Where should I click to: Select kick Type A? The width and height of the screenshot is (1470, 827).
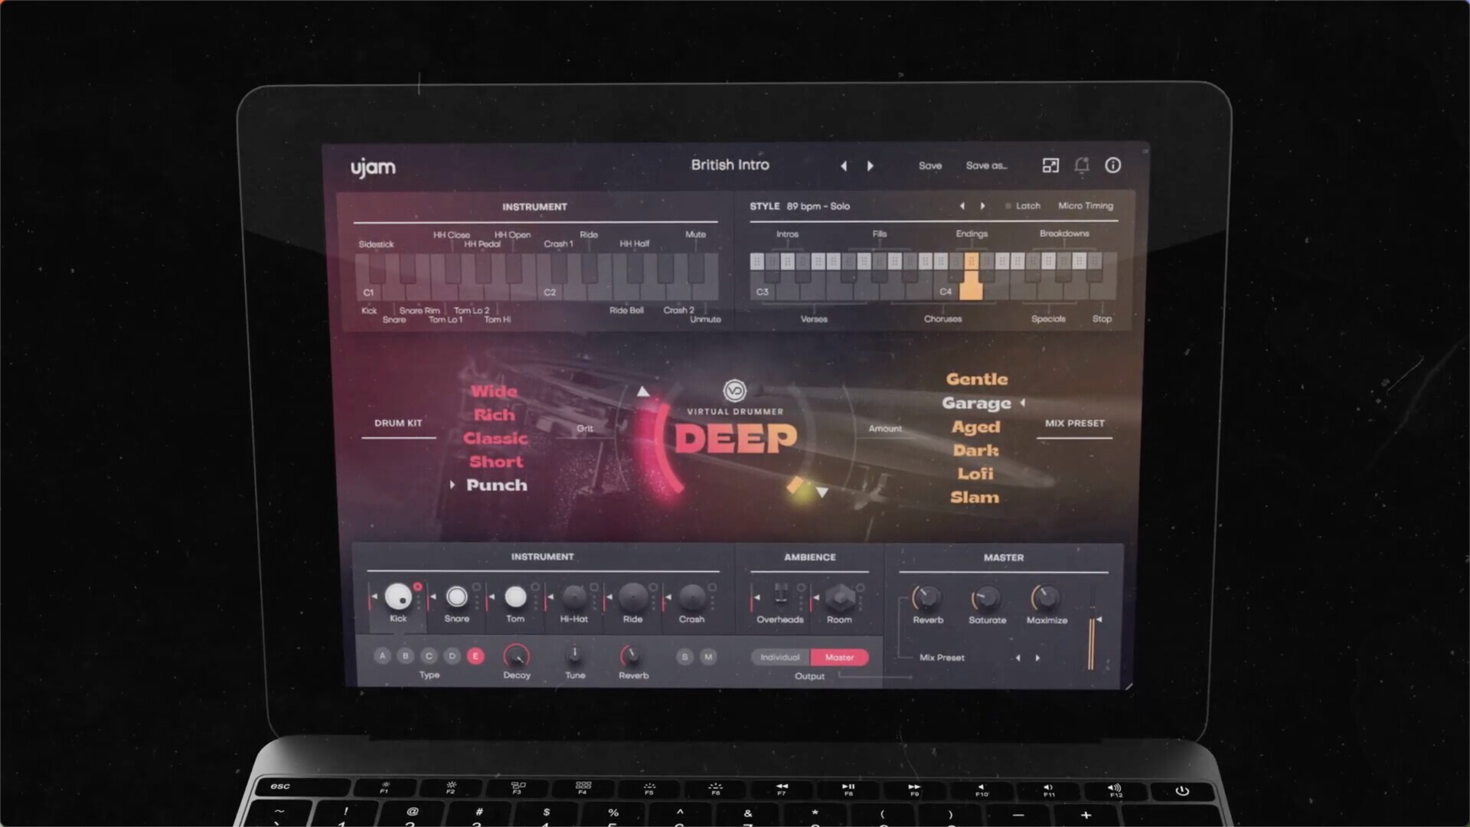[x=383, y=656]
